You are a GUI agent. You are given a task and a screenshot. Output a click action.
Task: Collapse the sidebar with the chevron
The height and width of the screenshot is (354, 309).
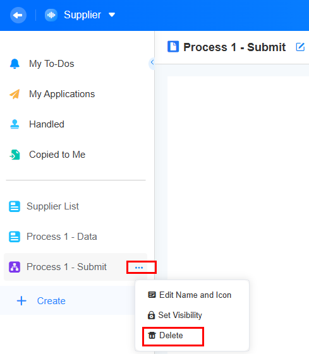(x=152, y=62)
